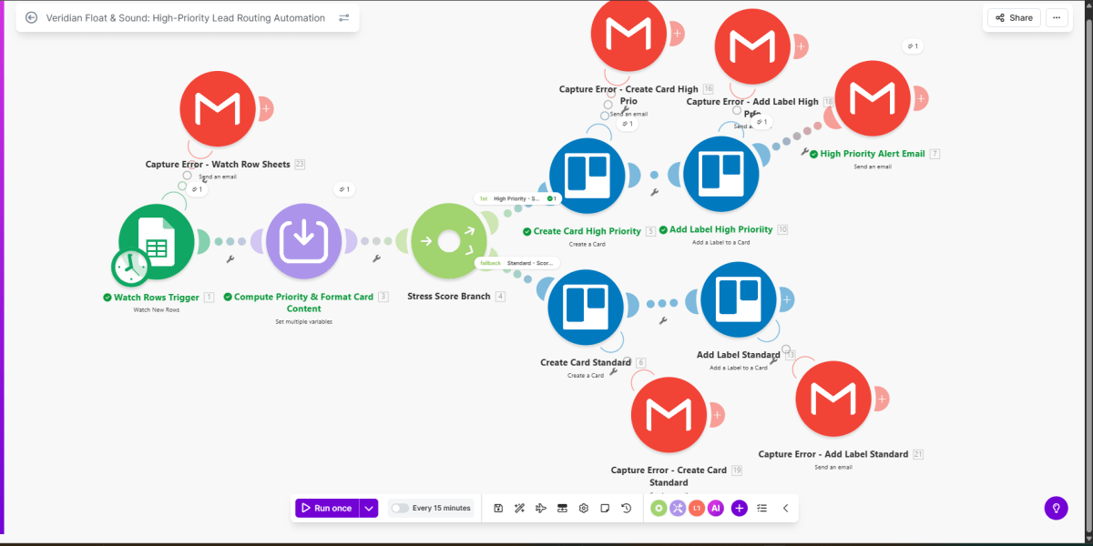Image resolution: width=1093 pixels, height=546 pixels.
Task: Click the number 23 badge on Watch Row Sheets
Action: click(300, 165)
